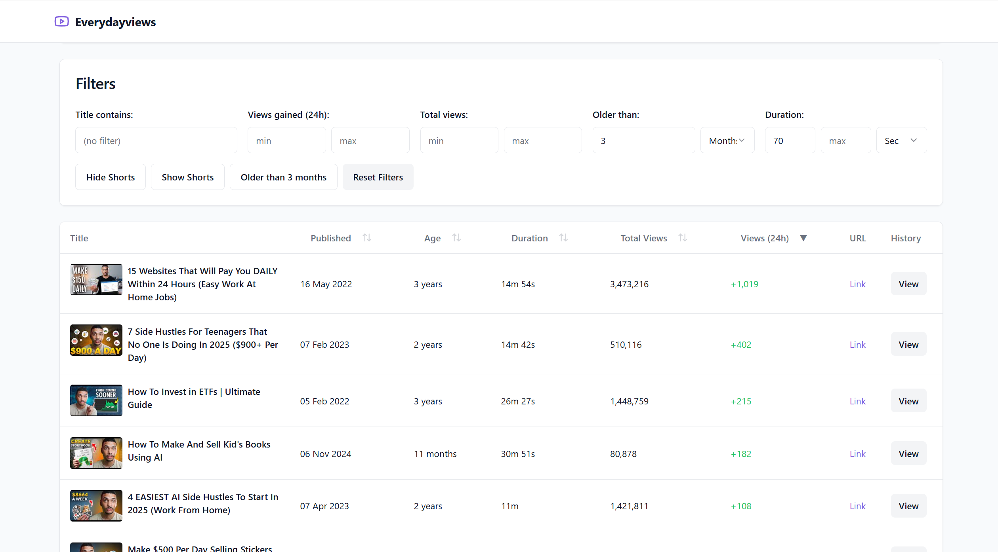Viewport: 998px width, 552px height.
Task: Sort by Total Views arrows icon
Action: (x=682, y=238)
